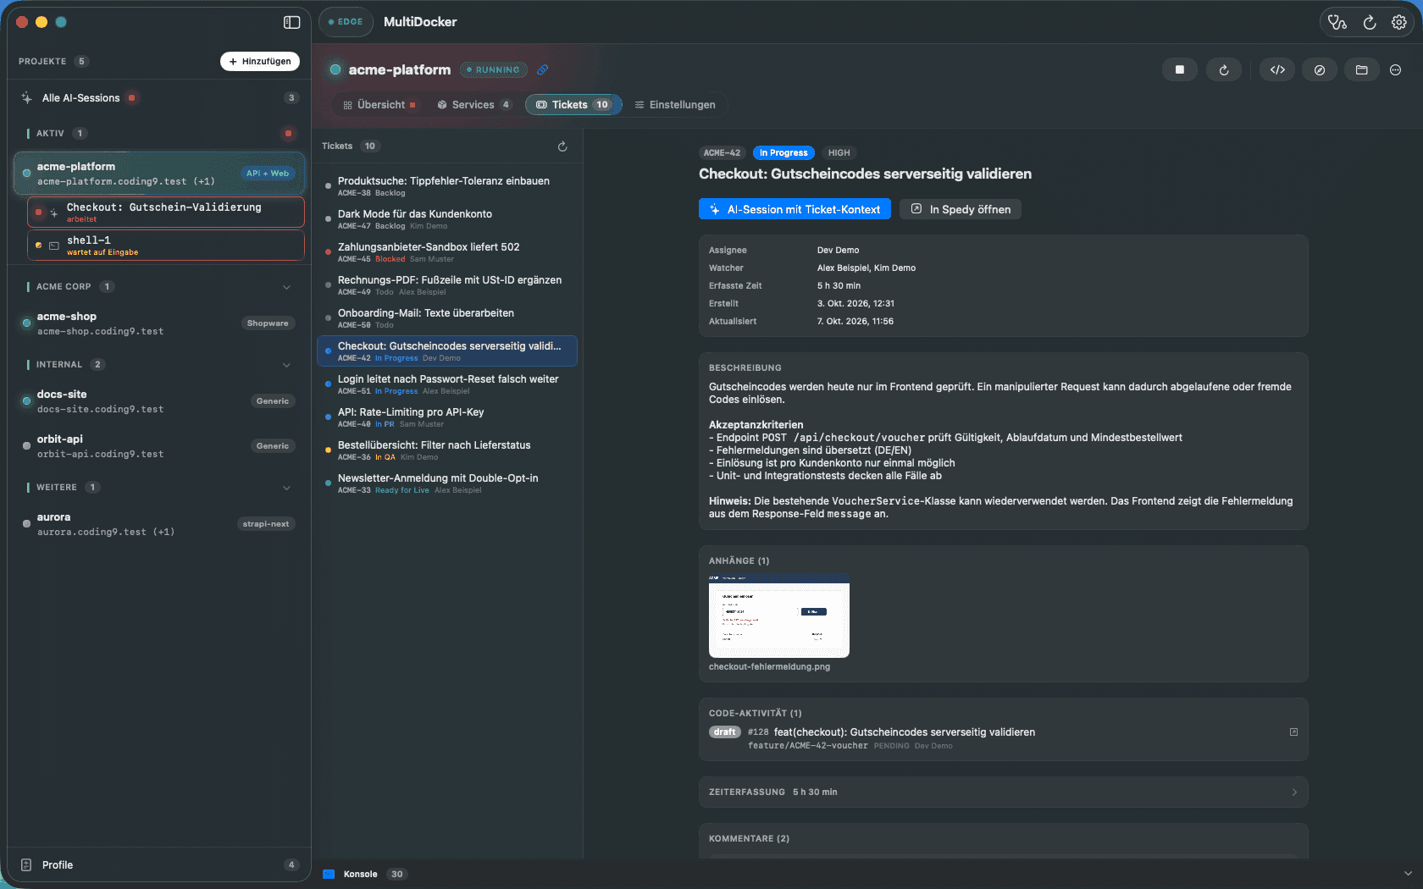Open project folder icon
Image resolution: width=1423 pixels, height=889 pixels.
pyautogui.click(x=1361, y=69)
